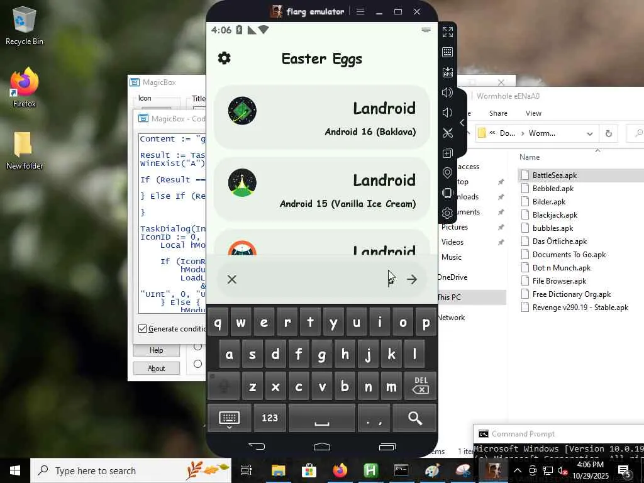Tap the 123 numeric keyboard key

pos(270,418)
